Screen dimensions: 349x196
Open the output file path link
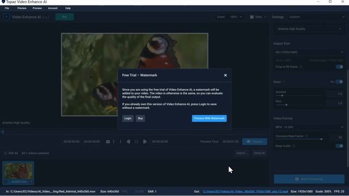coord(245,191)
